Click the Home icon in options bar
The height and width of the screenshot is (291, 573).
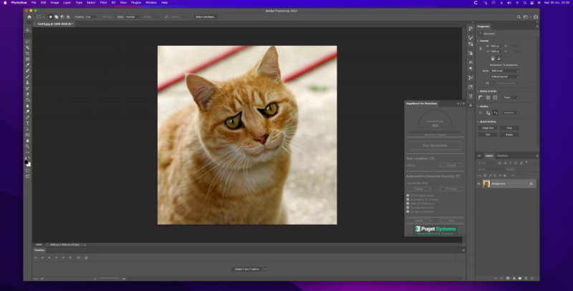tap(29, 16)
